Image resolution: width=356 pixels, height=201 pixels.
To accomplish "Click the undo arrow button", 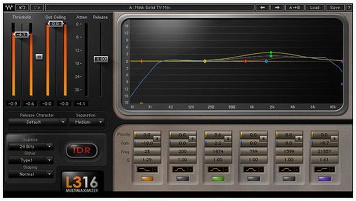I will (x=22, y=8).
